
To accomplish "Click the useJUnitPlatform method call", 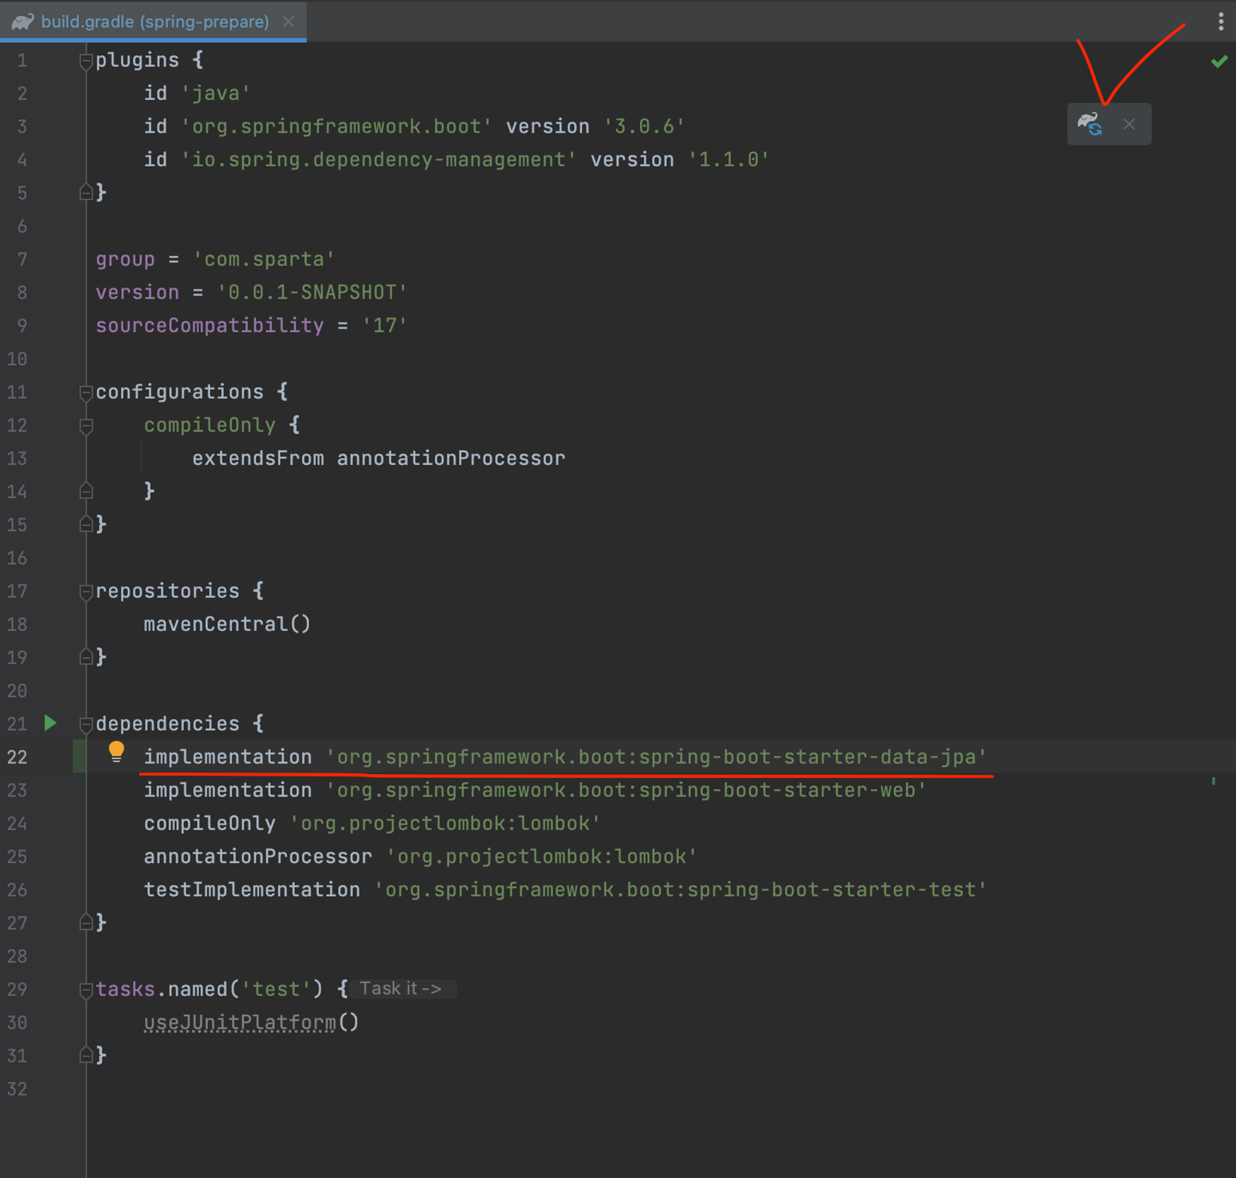I will point(240,1022).
